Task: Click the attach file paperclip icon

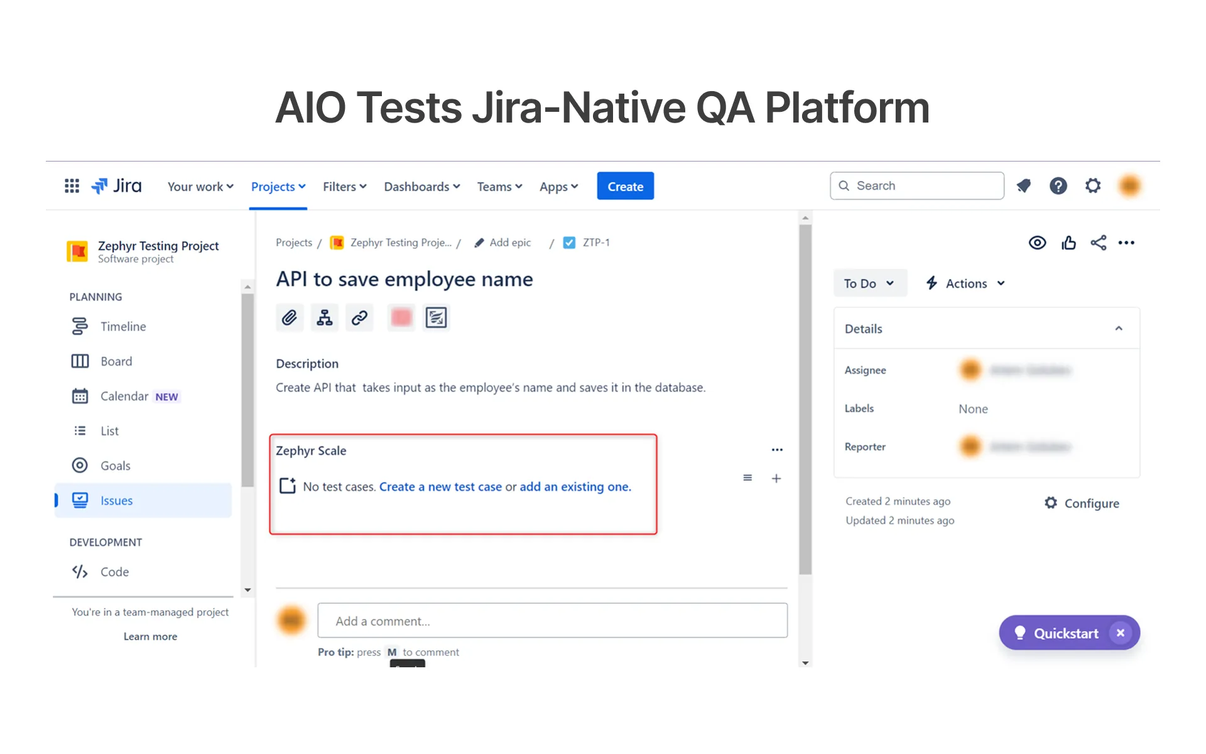Action: click(x=290, y=318)
